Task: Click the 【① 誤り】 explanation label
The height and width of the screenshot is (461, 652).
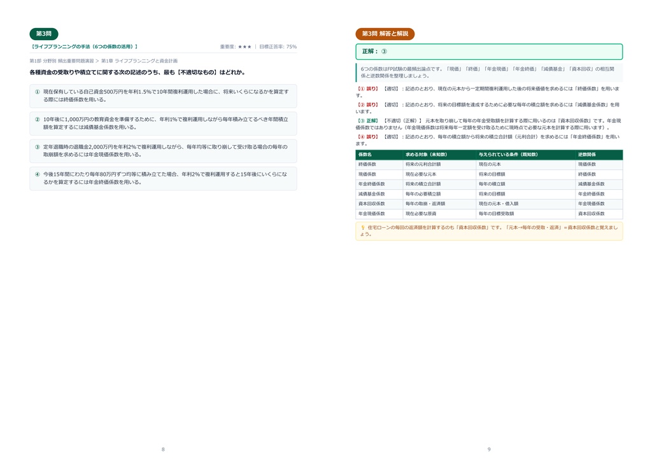Action: [367, 89]
